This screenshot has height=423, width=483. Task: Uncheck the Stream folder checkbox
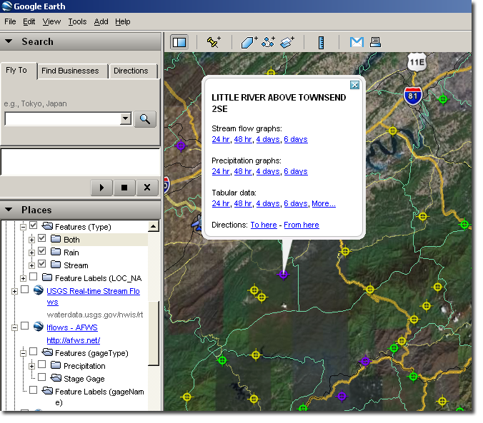coord(42,265)
